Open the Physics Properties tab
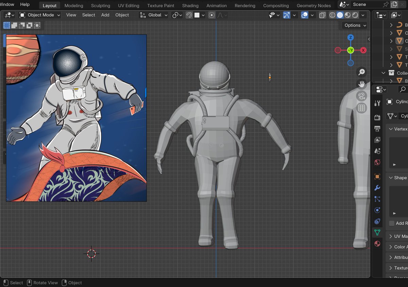Viewport: 408px width, 287px height. [377, 210]
